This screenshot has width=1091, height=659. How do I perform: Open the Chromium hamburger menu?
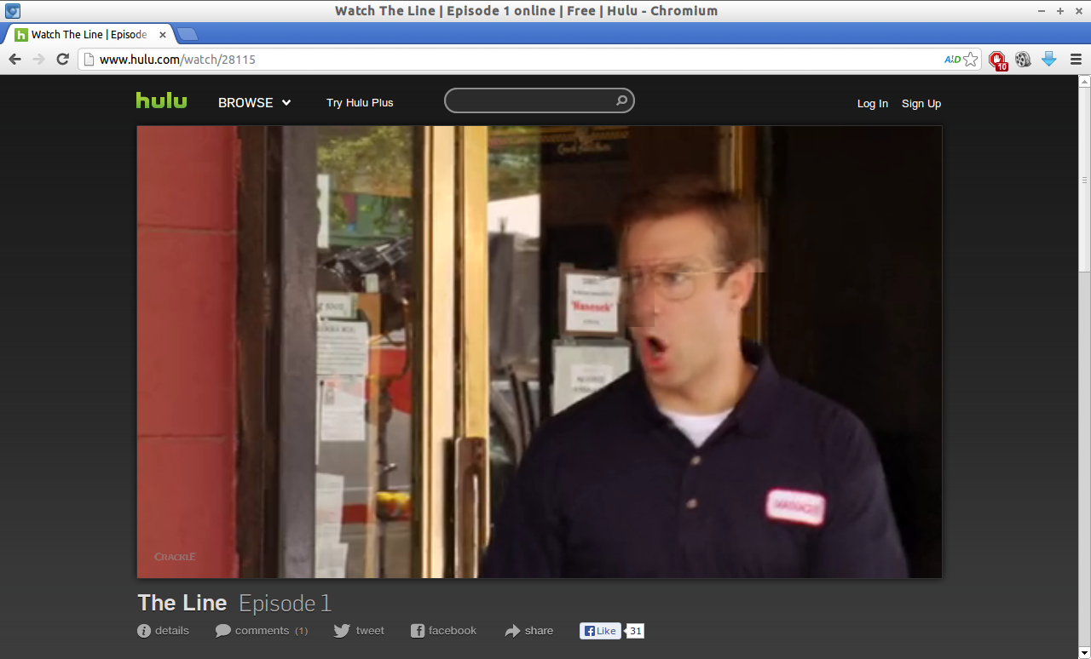coord(1076,60)
